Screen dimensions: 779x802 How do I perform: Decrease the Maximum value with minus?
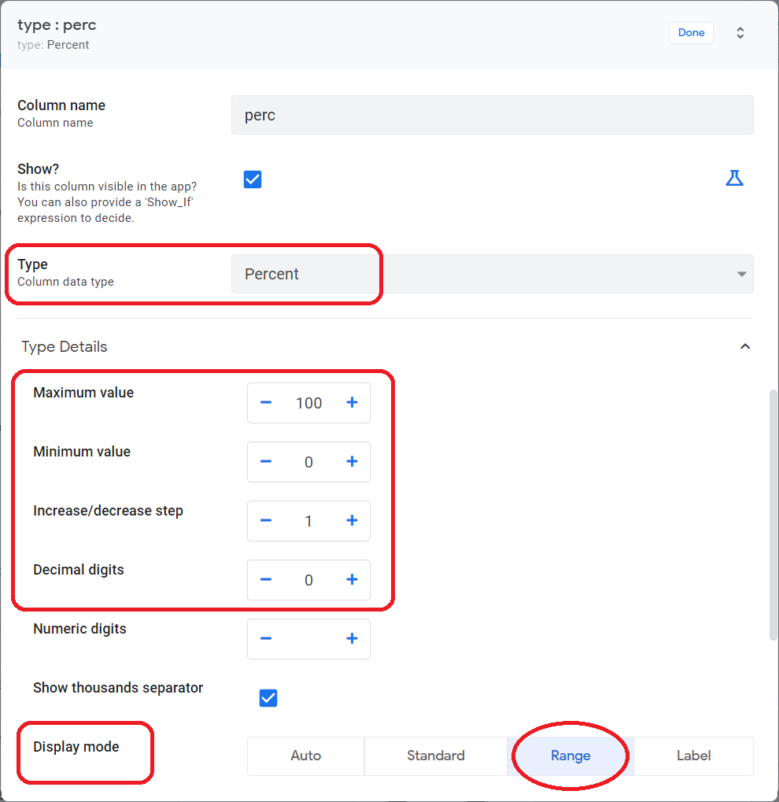266,402
